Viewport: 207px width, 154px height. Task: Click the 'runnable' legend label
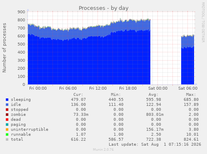click(x=21, y=134)
